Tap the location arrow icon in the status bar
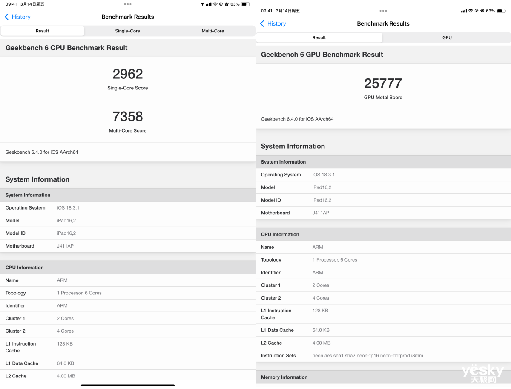 202,4
